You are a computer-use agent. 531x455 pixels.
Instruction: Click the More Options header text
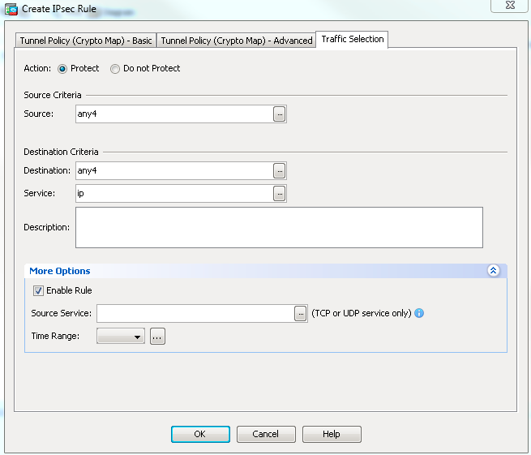click(60, 271)
